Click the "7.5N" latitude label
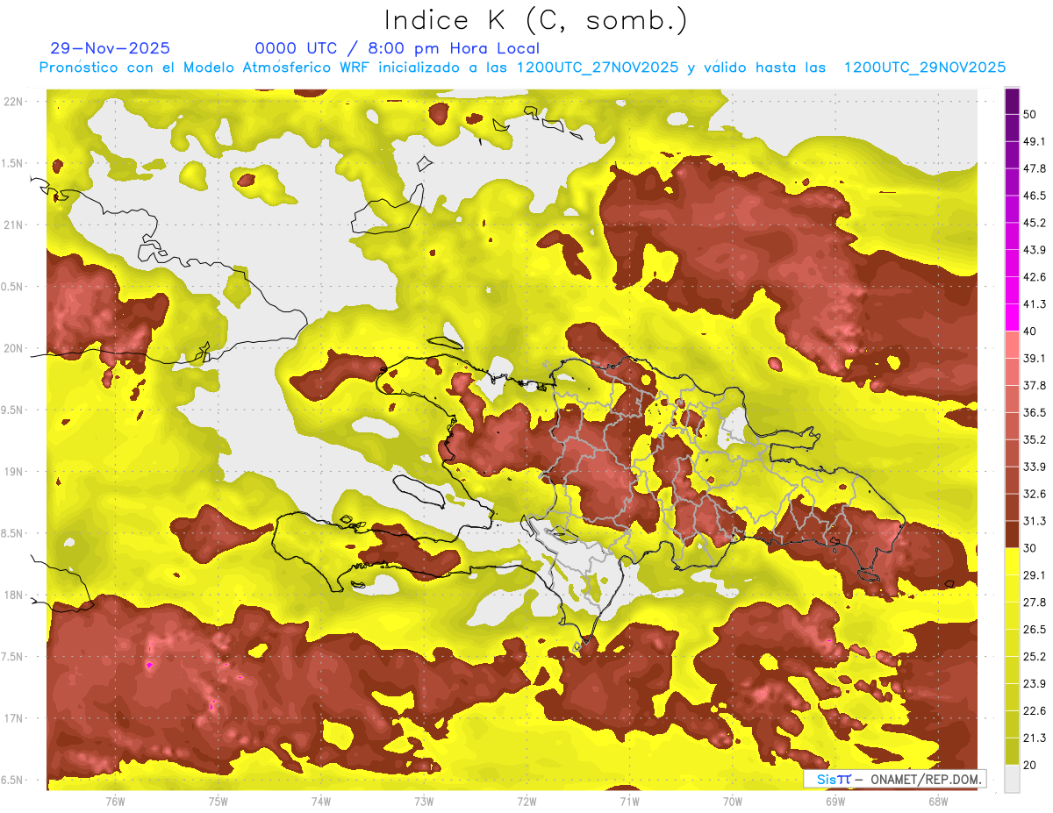Image resolution: width=1053 pixels, height=813 pixels. pyautogui.click(x=12, y=657)
